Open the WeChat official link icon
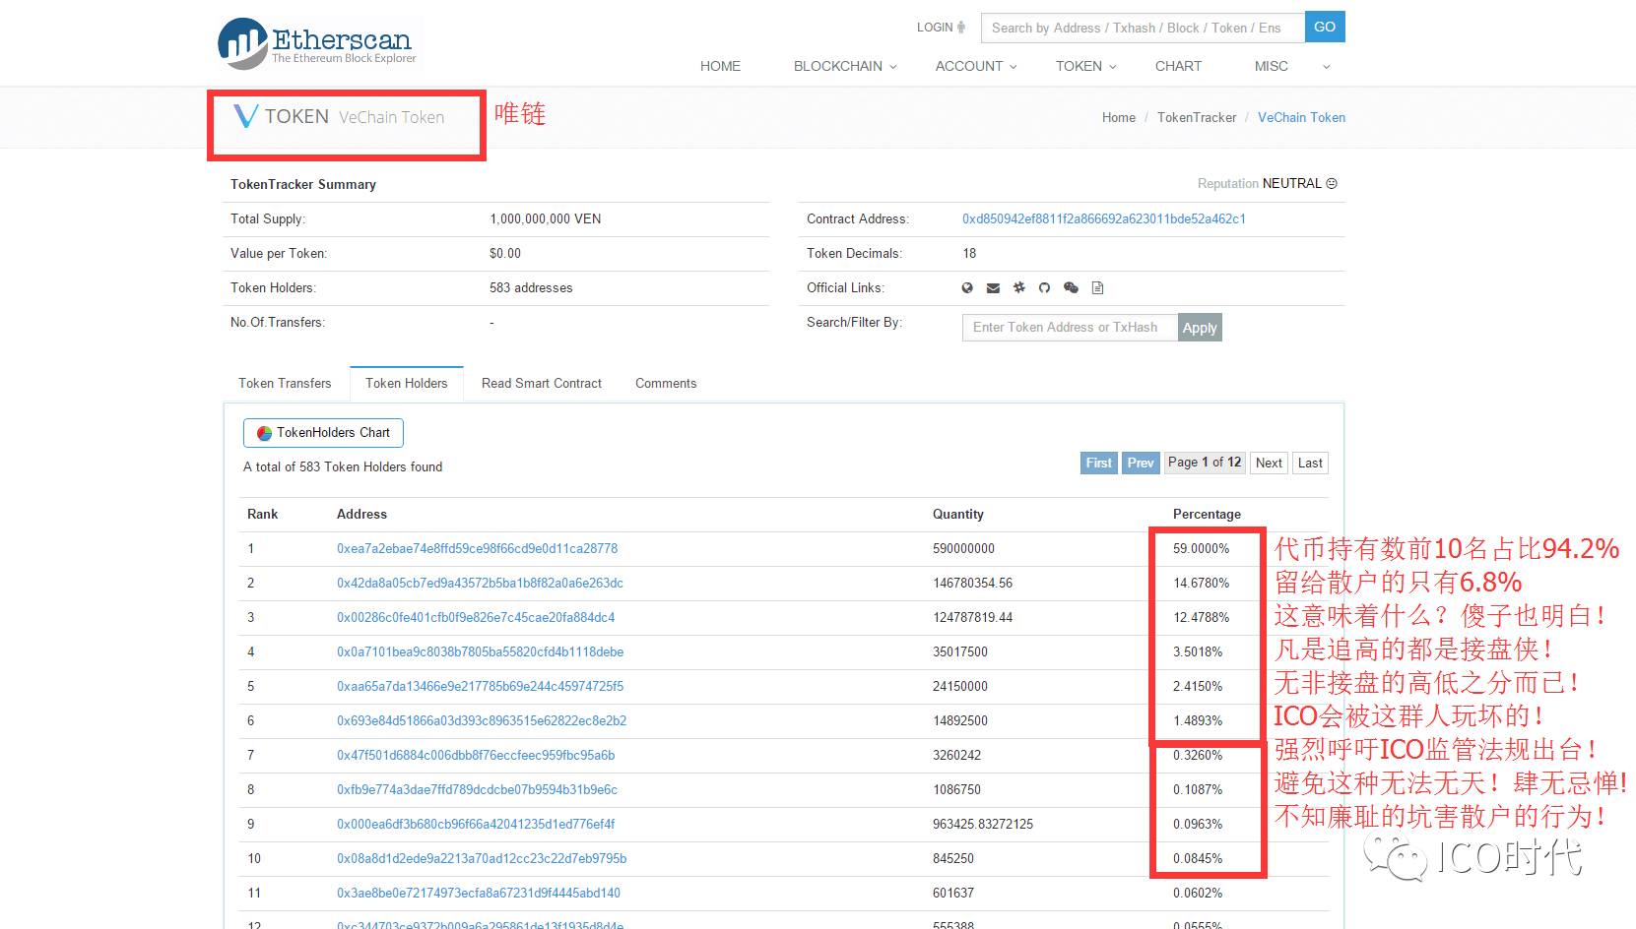Viewport: 1636px width, 929px height. (x=1071, y=287)
